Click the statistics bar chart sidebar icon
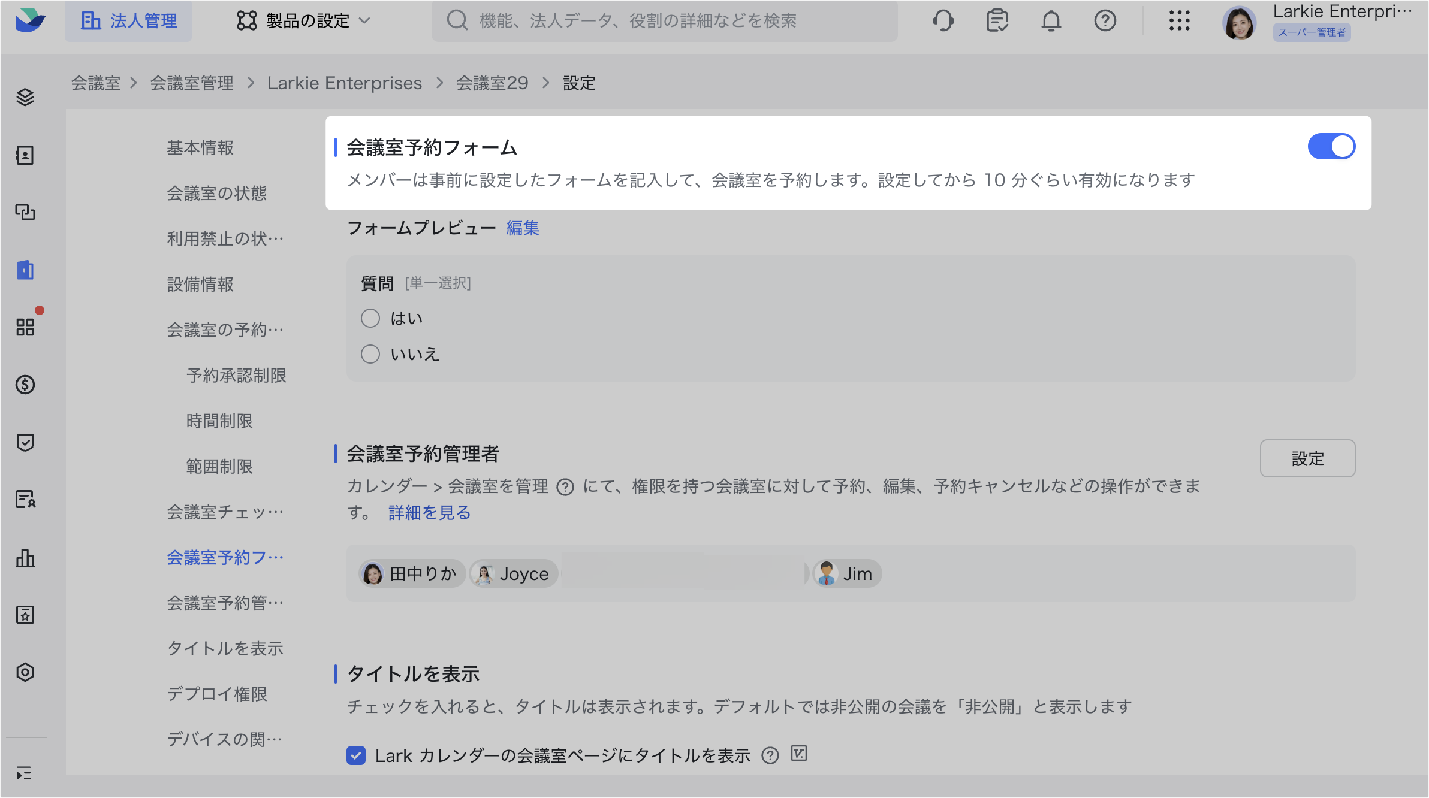This screenshot has height=798, width=1429. [25, 558]
